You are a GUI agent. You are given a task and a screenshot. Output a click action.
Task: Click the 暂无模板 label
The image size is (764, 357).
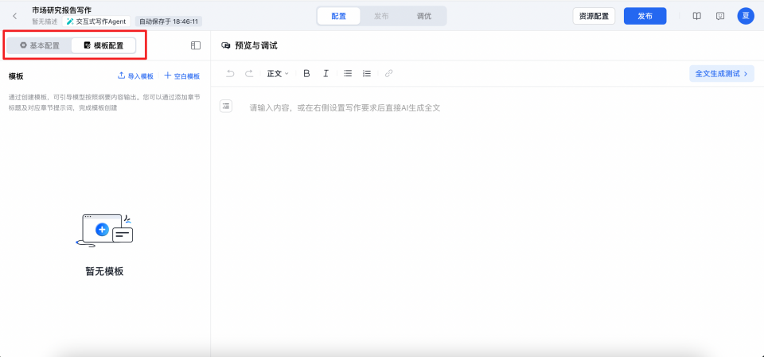[104, 271]
